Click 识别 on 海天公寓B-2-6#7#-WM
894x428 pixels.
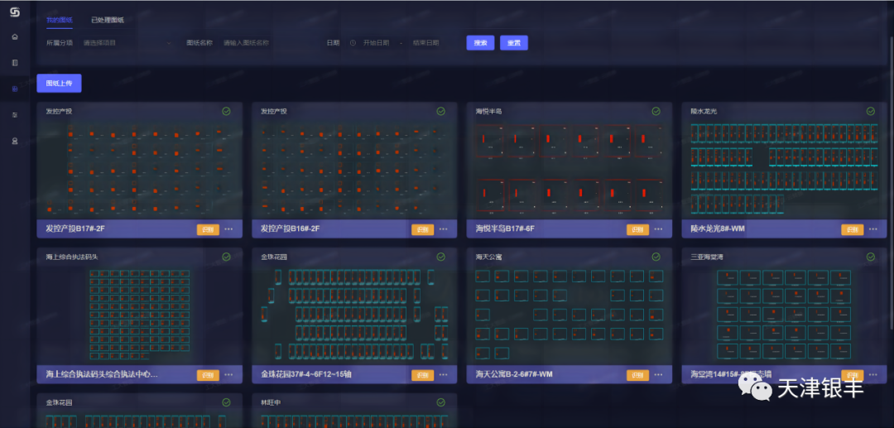(x=637, y=375)
